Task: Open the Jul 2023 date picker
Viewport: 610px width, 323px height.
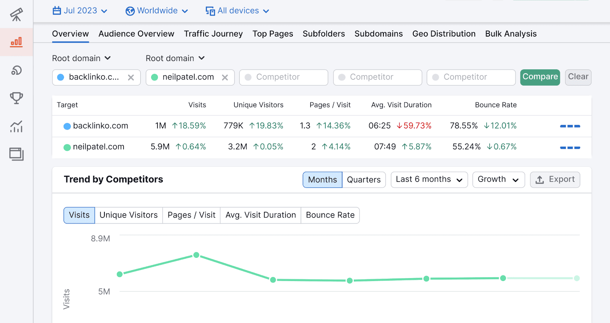Action: coord(80,11)
